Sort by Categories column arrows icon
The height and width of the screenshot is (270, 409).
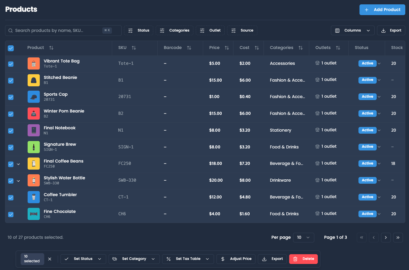click(301, 48)
